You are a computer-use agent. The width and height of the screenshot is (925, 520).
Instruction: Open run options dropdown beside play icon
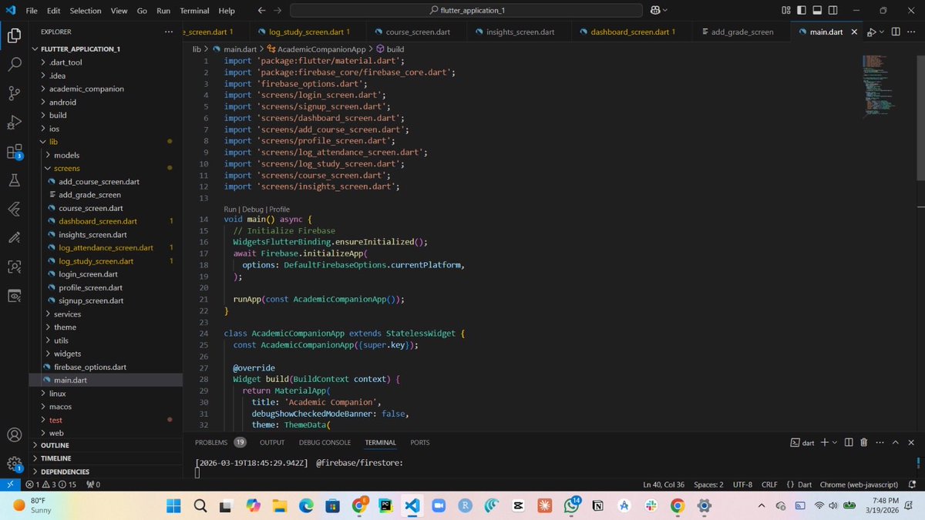pos(881,32)
